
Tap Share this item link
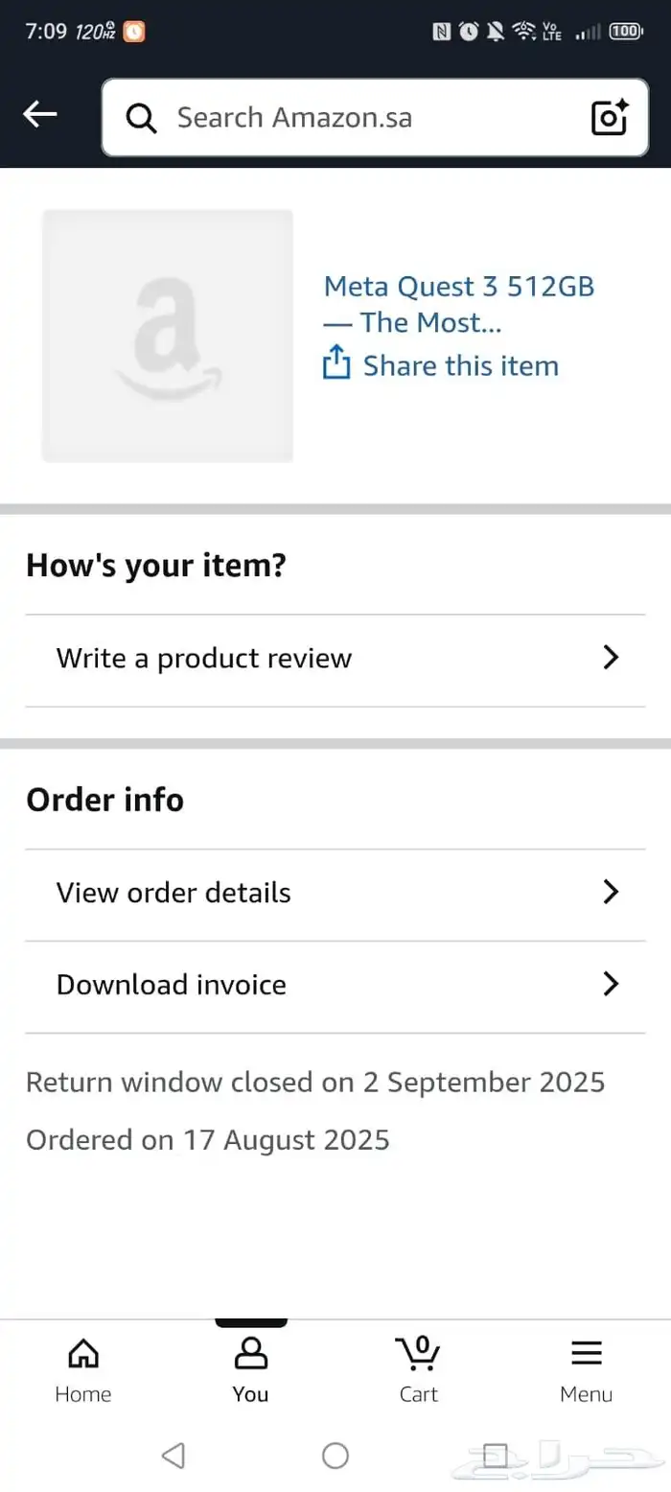(x=460, y=365)
